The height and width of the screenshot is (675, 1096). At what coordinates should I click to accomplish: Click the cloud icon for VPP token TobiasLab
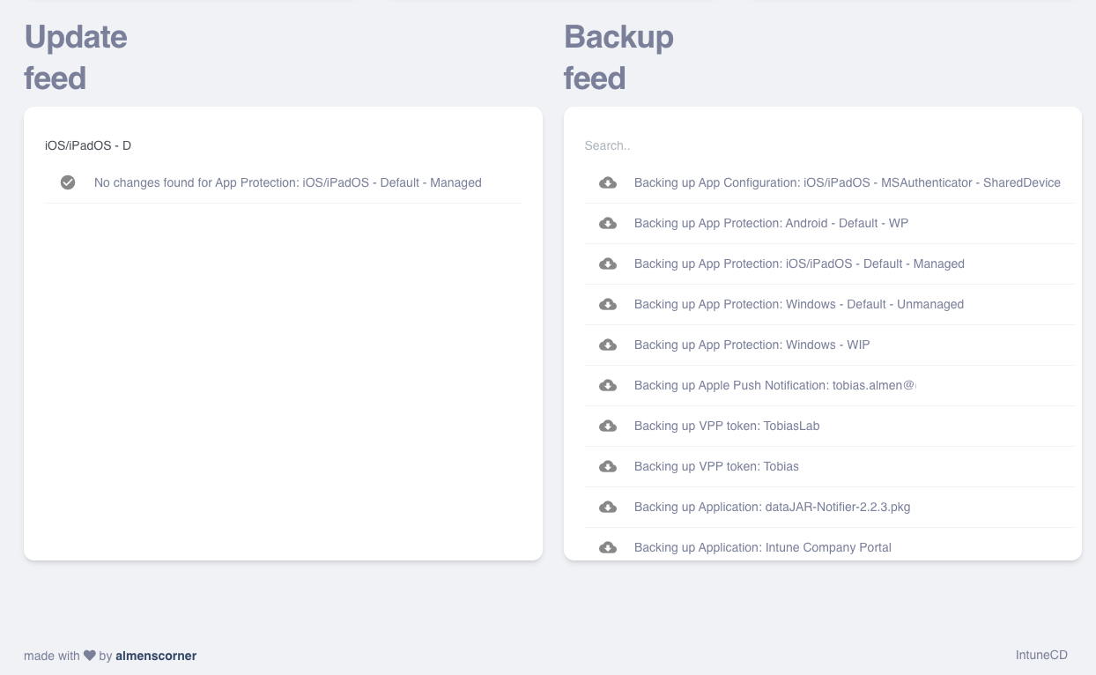pyautogui.click(x=608, y=426)
